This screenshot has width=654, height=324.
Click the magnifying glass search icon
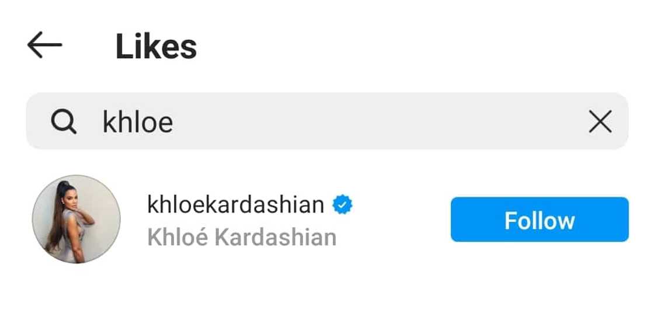coord(63,122)
